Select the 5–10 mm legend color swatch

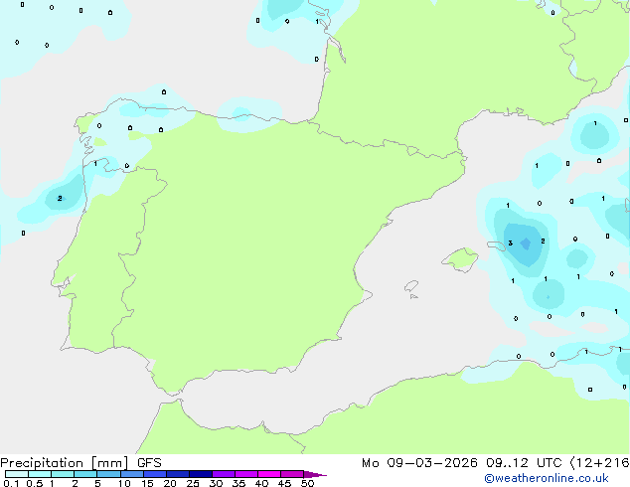108,474
